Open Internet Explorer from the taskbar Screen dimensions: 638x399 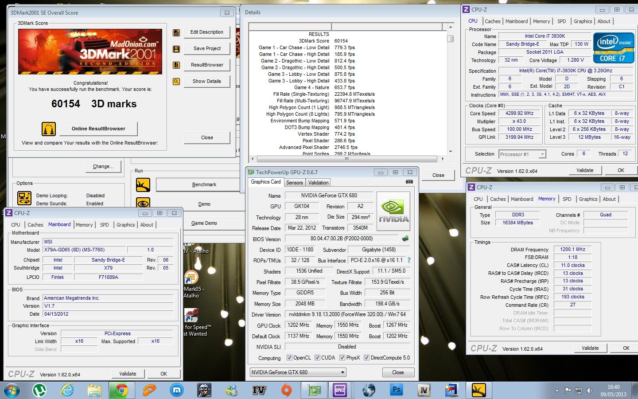click(67, 390)
